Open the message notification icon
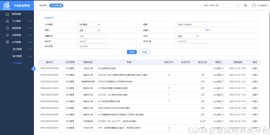 click(245, 5)
